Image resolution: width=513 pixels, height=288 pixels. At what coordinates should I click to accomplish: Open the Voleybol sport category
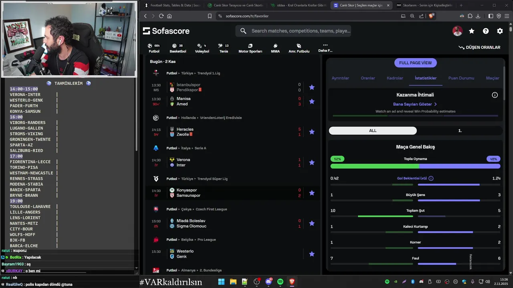point(202,48)
